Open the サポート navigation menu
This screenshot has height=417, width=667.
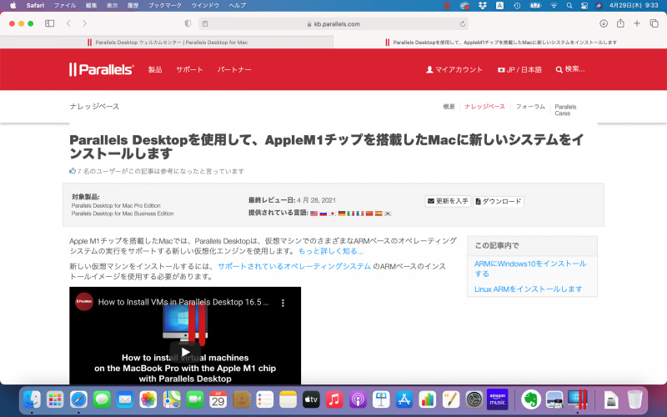pos(189,69)
